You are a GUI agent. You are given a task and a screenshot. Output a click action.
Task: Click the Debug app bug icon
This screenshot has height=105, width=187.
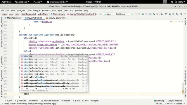click(143, 14)
